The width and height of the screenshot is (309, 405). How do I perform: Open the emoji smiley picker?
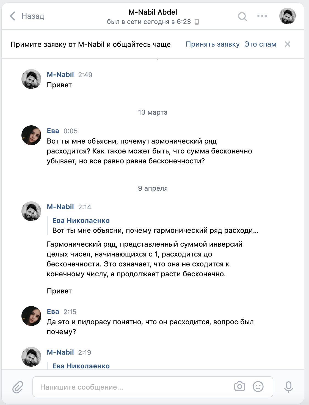point(258,387)
